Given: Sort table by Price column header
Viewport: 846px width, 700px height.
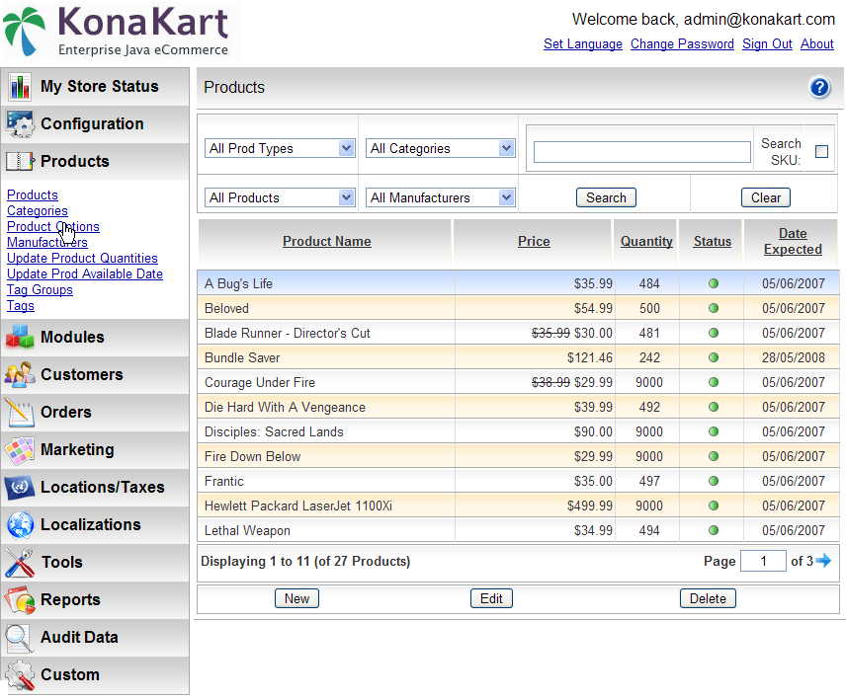Looking at the screenshot, I should pyautogui.click(x=534, y=241).
